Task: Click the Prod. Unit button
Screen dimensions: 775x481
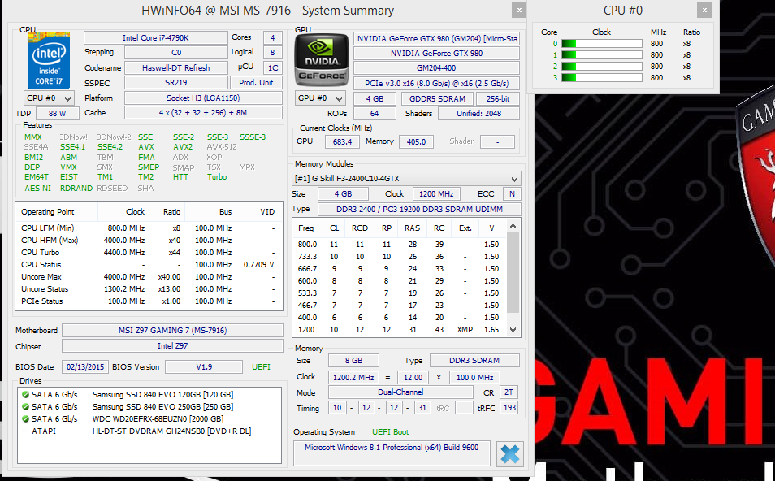Action: [256, 83]
